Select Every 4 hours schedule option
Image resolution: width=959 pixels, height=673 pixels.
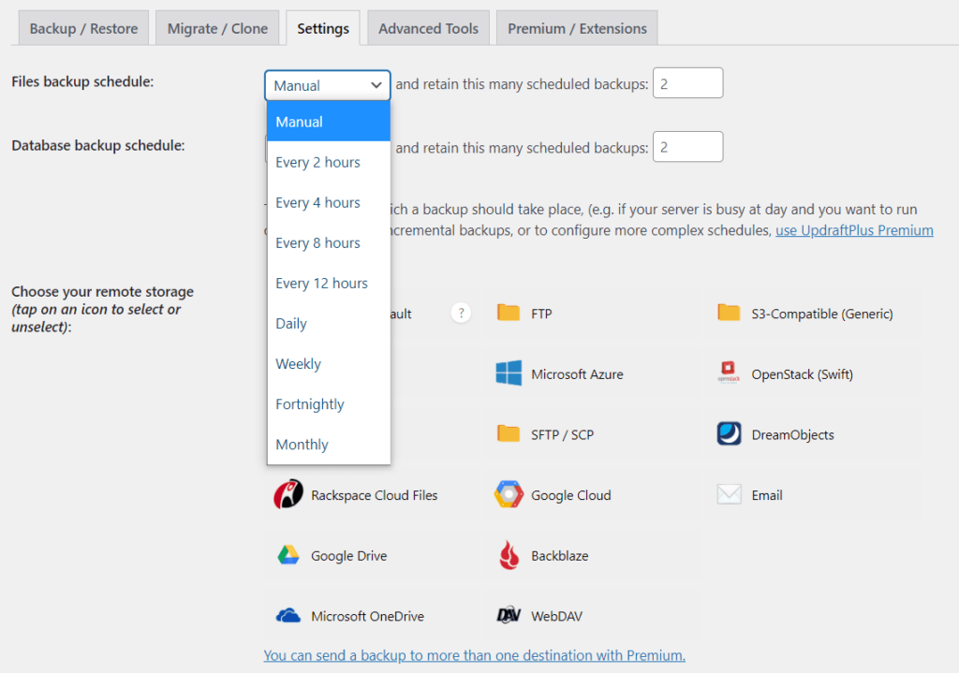pos(329,202)
